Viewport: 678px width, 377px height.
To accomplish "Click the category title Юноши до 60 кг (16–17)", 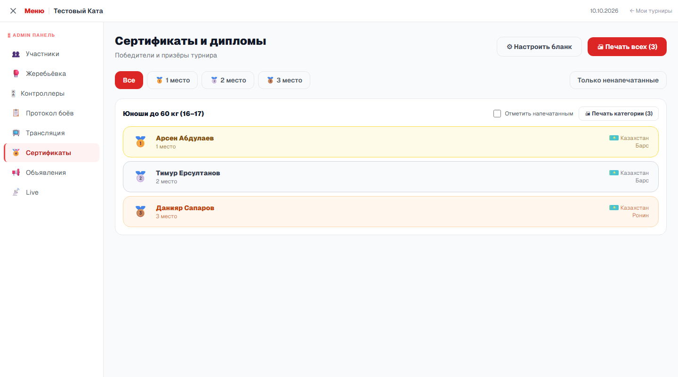I will 163,114.
